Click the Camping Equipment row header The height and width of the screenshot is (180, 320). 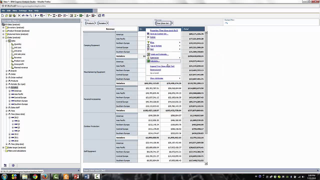(x=99, y=45)
